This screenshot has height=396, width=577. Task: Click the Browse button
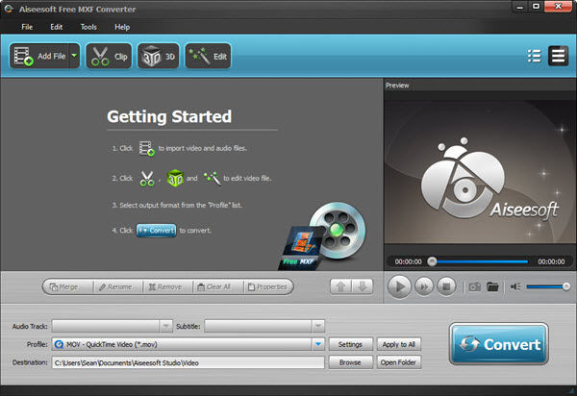[350, 362]
